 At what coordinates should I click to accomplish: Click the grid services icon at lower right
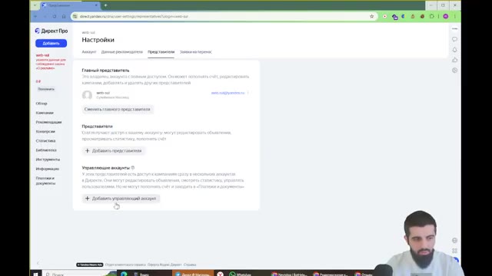tap(454, 251)
